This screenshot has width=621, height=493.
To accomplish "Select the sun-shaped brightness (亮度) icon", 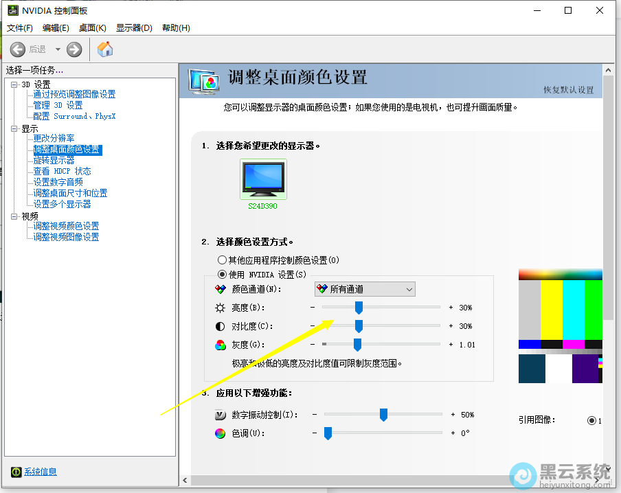I will click(x=220, y=307).
